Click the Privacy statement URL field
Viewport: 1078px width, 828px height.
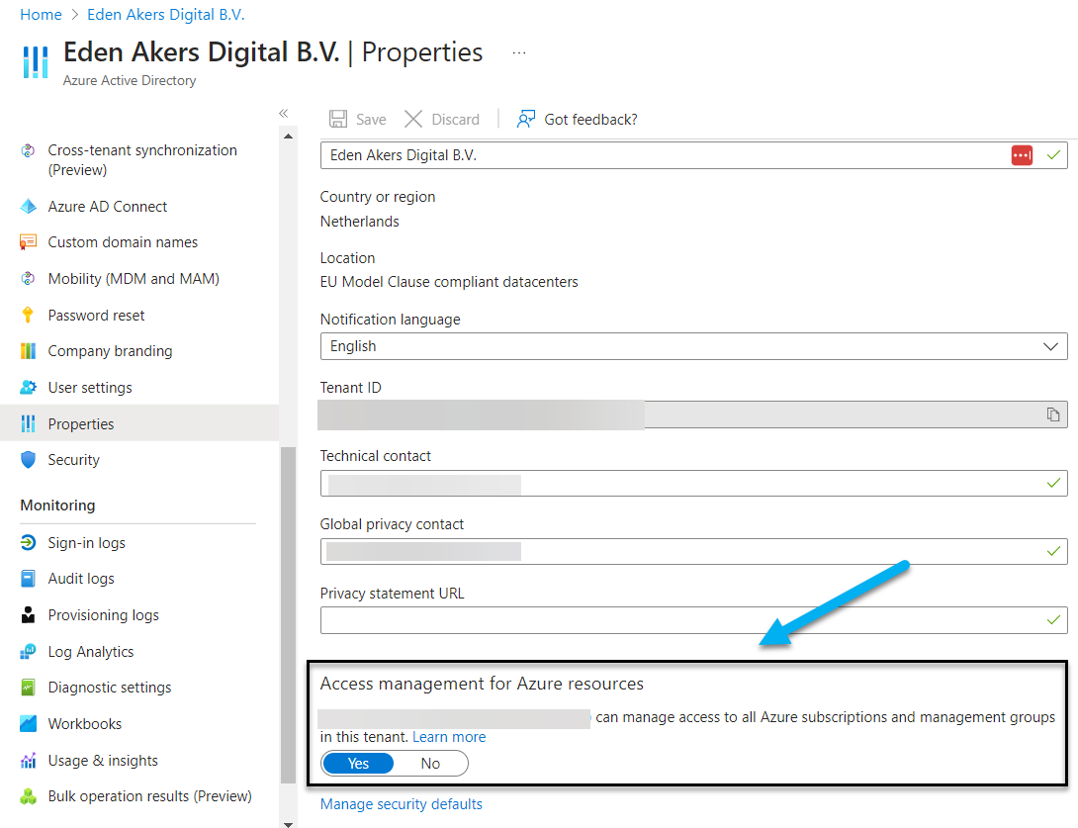coord(693,620)
